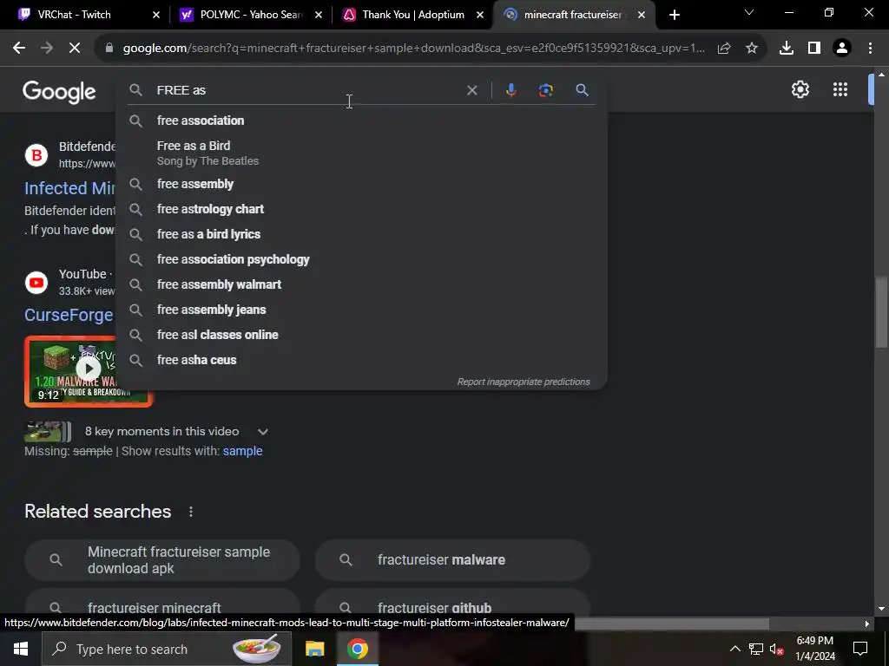The width and height of the screenshot is (889, 666).
Task: Stop page loading with the X button
Action: pyautogui.click(x=75, y=49)
